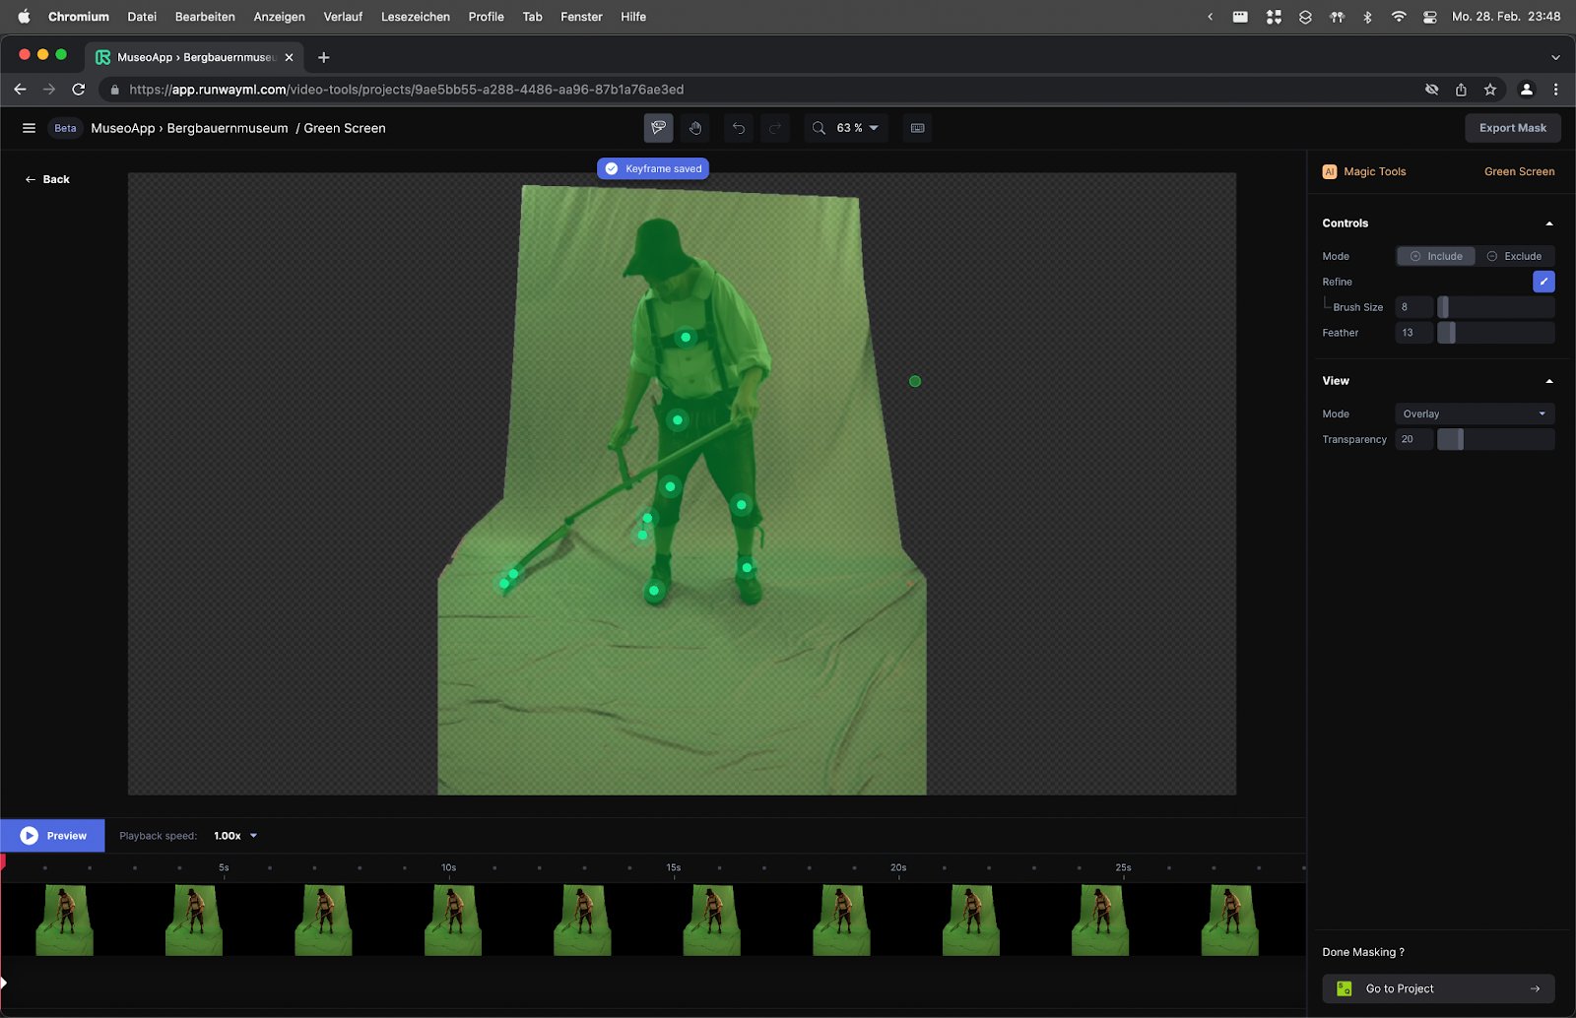Click the magnifier zoom icon
This screenshot has height=1018, width=1576.
pyautogui.click(x=819, y=128)
